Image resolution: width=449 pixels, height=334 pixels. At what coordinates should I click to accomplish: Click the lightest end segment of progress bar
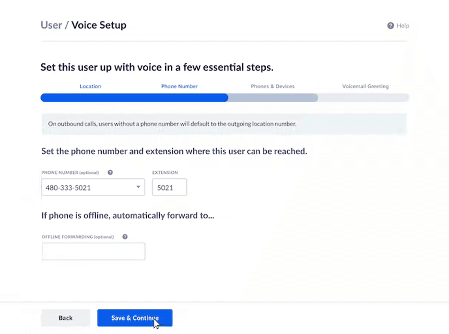coord(364,98)
